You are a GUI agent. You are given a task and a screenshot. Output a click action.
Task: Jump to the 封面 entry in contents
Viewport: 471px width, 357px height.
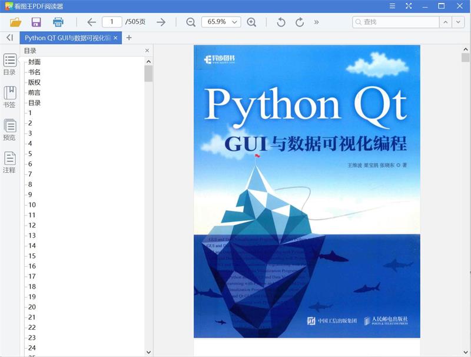tap(34, 61)
